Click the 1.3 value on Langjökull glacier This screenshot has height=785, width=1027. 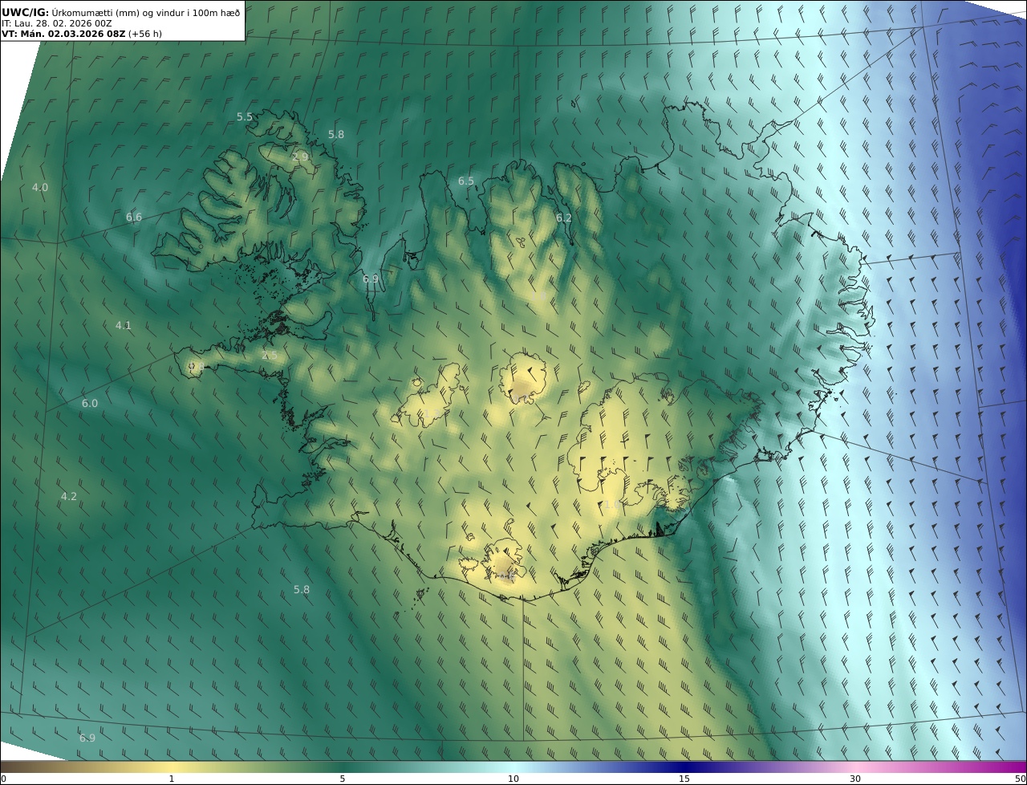pyautogui.click(x=432, y=413)
